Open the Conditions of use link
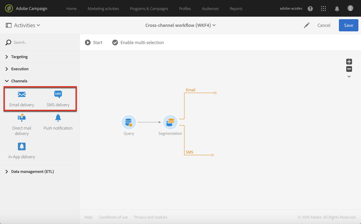This screenshot has width=361, height=224. click(113, 217)
